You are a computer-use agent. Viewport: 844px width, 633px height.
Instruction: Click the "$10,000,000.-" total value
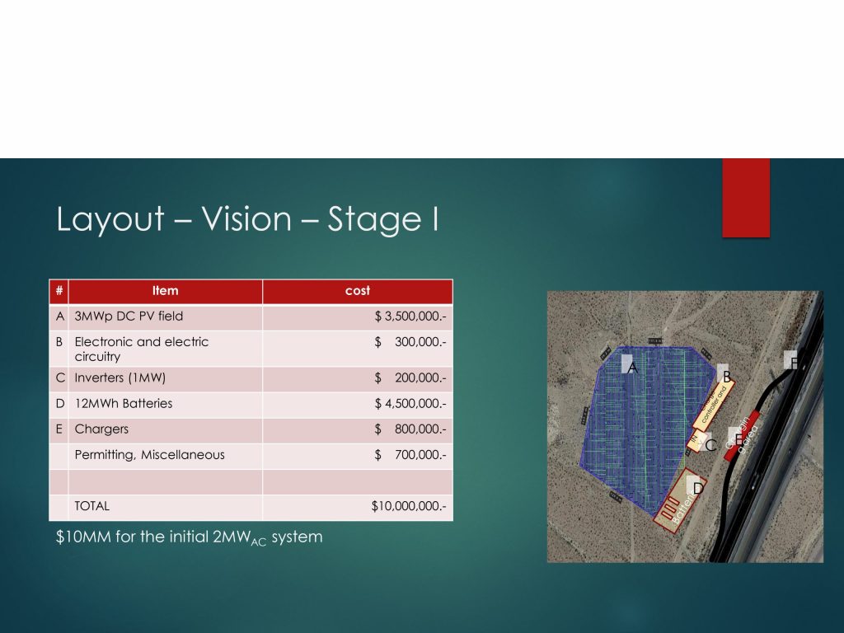click(409, 507)
